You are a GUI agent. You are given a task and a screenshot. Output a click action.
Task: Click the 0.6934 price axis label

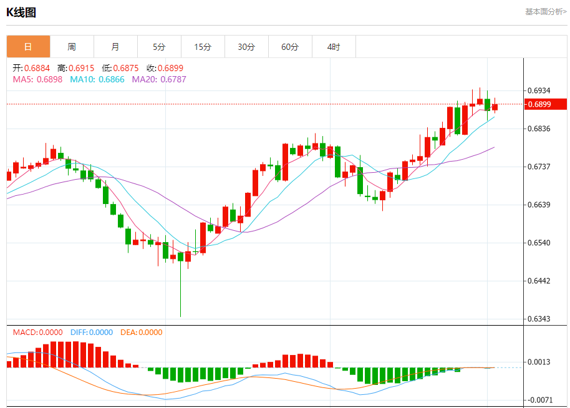539,90
